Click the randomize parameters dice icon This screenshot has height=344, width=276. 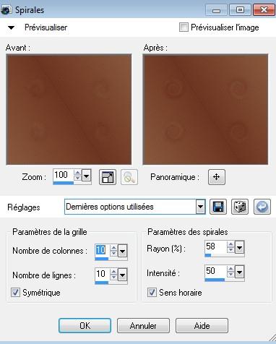(x=240, y=207)
